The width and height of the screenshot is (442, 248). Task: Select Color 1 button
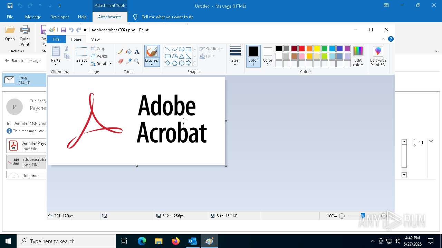coord(253,56)
